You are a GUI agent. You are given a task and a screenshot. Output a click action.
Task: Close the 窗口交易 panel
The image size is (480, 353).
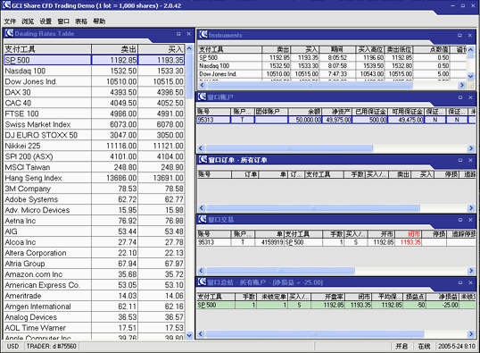click(x=470, y=220)
